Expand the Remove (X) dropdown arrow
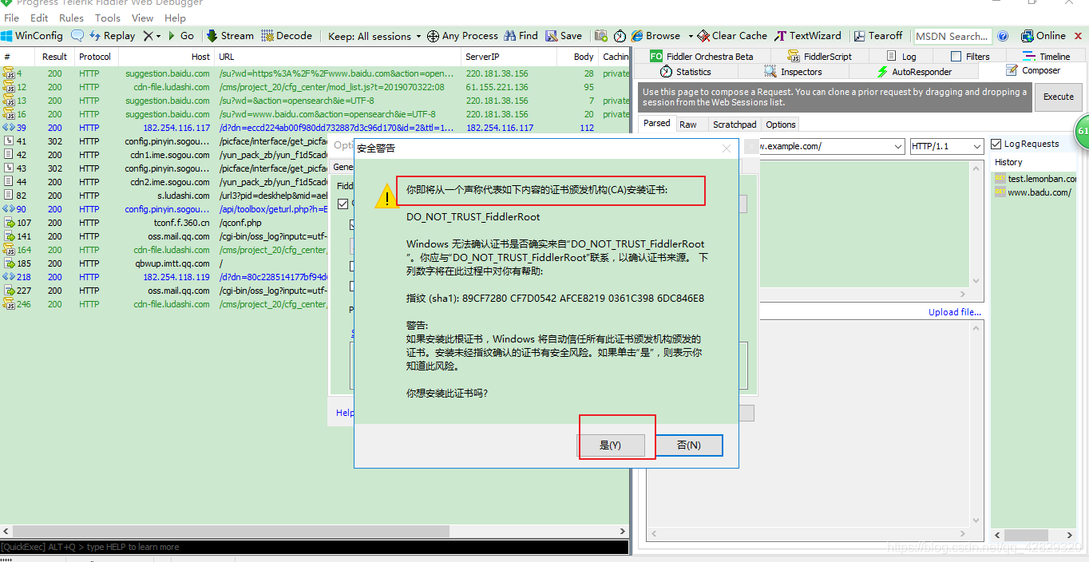The width and height of the screenshot is (1089, 562). pyautogui.click(x=158, y=36)
